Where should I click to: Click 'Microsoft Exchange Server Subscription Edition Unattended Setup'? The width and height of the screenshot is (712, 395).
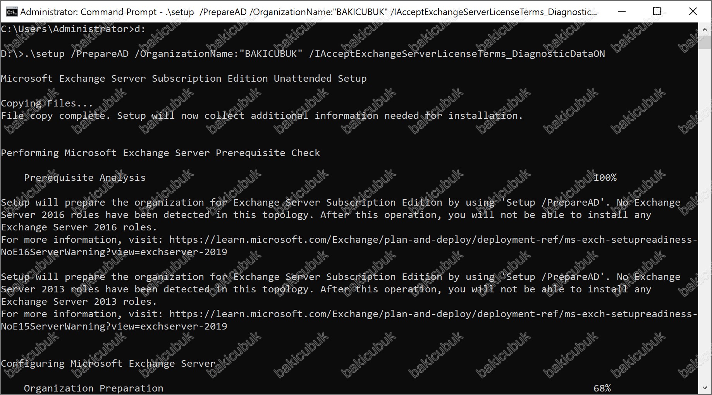[x=184, y=79]
